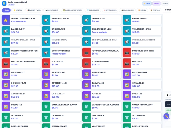Click megaphone icon for Vinil Sticker Metro

coord(127,31)
